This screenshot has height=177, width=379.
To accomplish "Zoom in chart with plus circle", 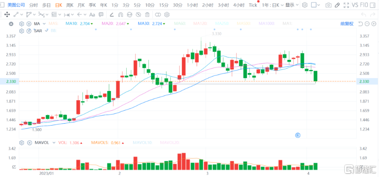I will pyautogui.click(x=373, y=23).
